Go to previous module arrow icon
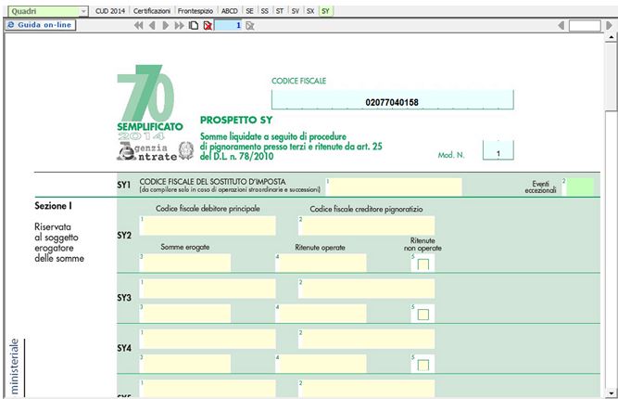 152,26
